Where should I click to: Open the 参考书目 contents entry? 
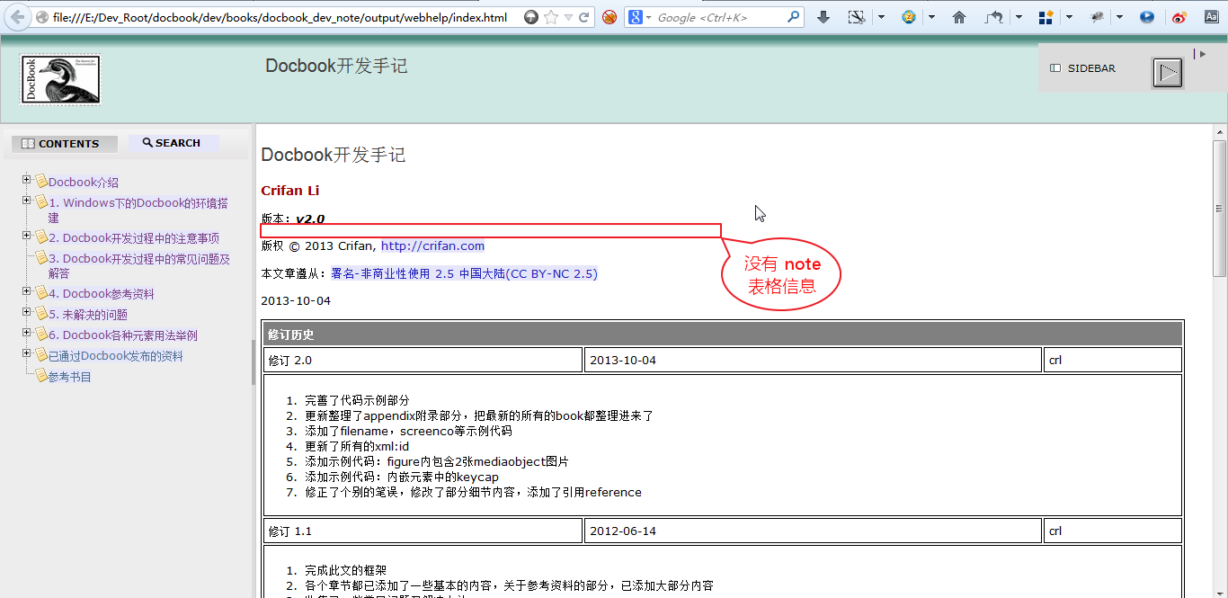click(70, 377)
